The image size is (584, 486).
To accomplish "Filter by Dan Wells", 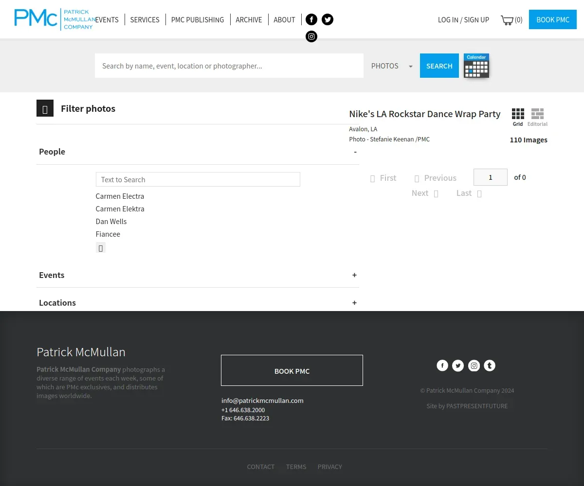I will click(111, 222).
